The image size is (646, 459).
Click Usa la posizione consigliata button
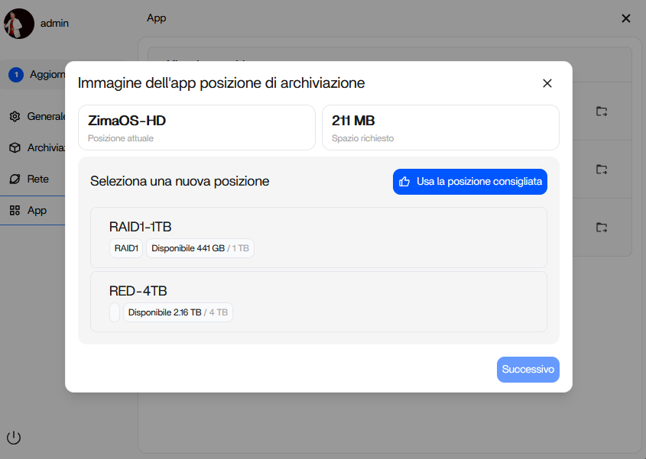point(470,182)
